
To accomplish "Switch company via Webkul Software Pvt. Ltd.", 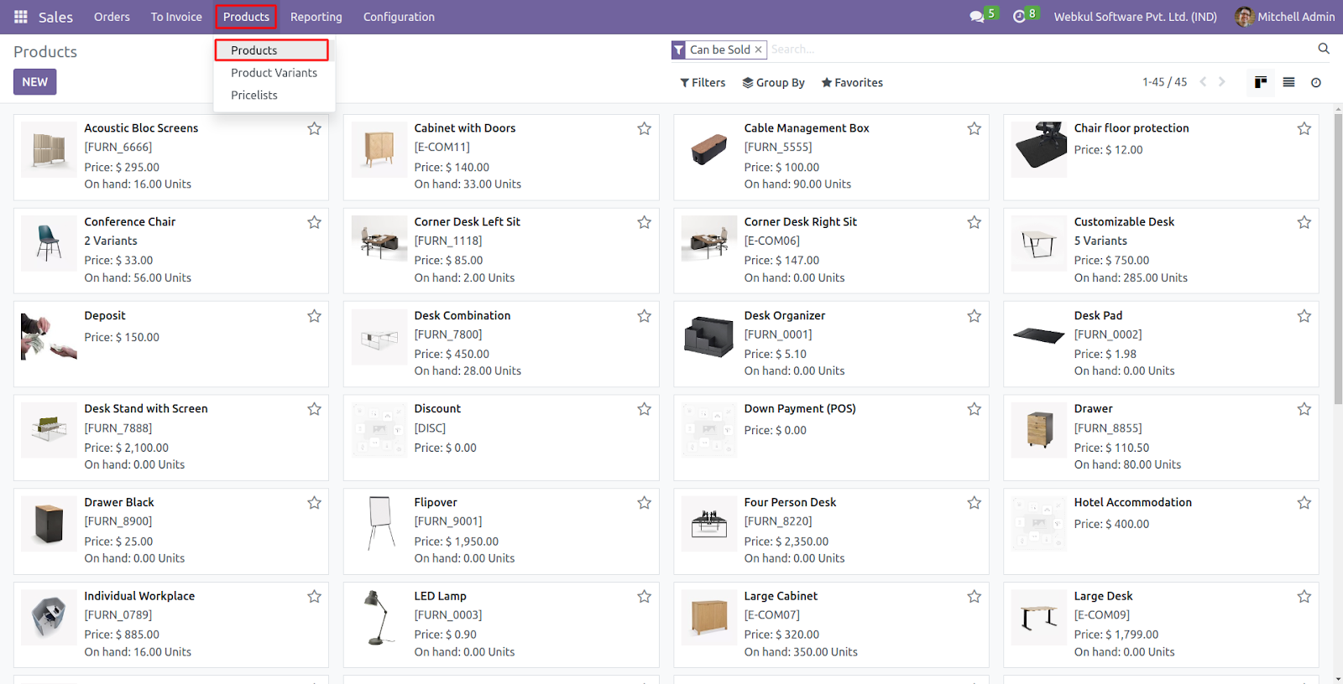I will (1136, 17).
